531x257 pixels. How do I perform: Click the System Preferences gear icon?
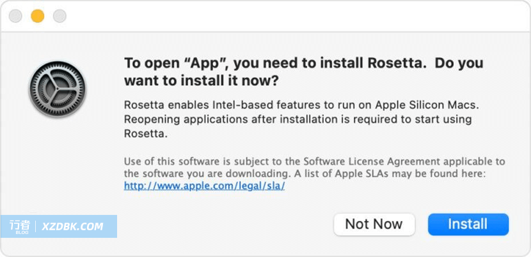click(58, 89)
